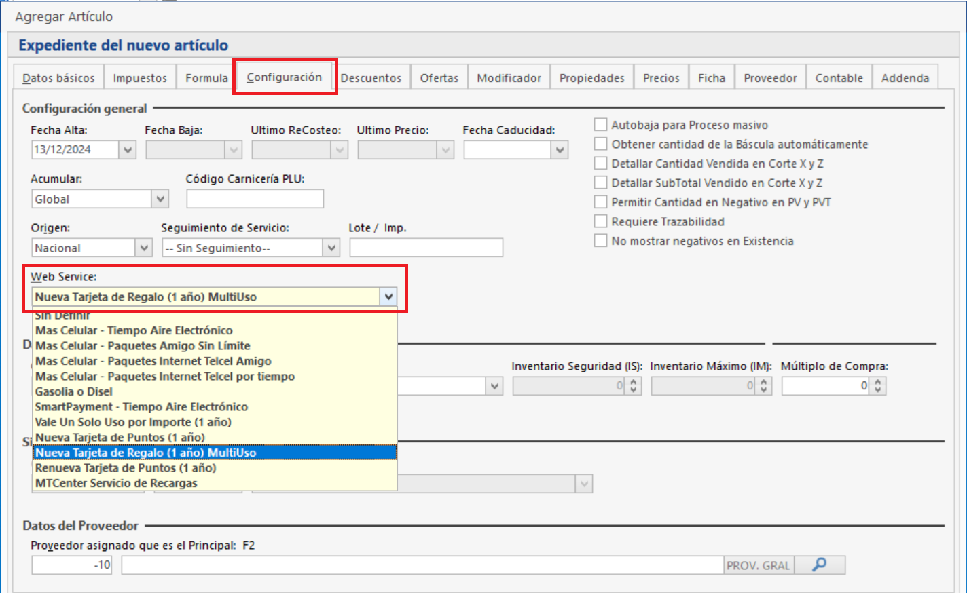This screenshot has width=967, height=593.
Task: Open the Datos básicos tab
Action: tap(58, 78)
